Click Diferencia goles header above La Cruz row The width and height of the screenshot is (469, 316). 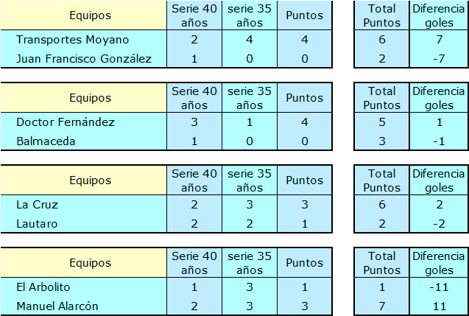click(439, 180)
